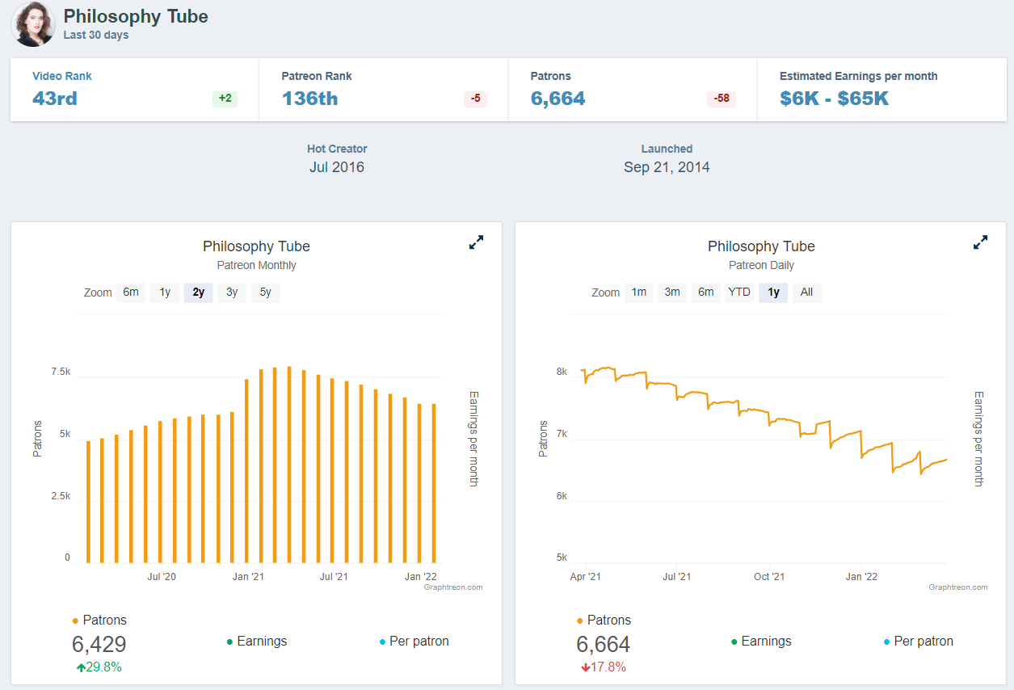Set monthly chart zoom to 6m
The image size is (1014, 690).
coord(131,292)
